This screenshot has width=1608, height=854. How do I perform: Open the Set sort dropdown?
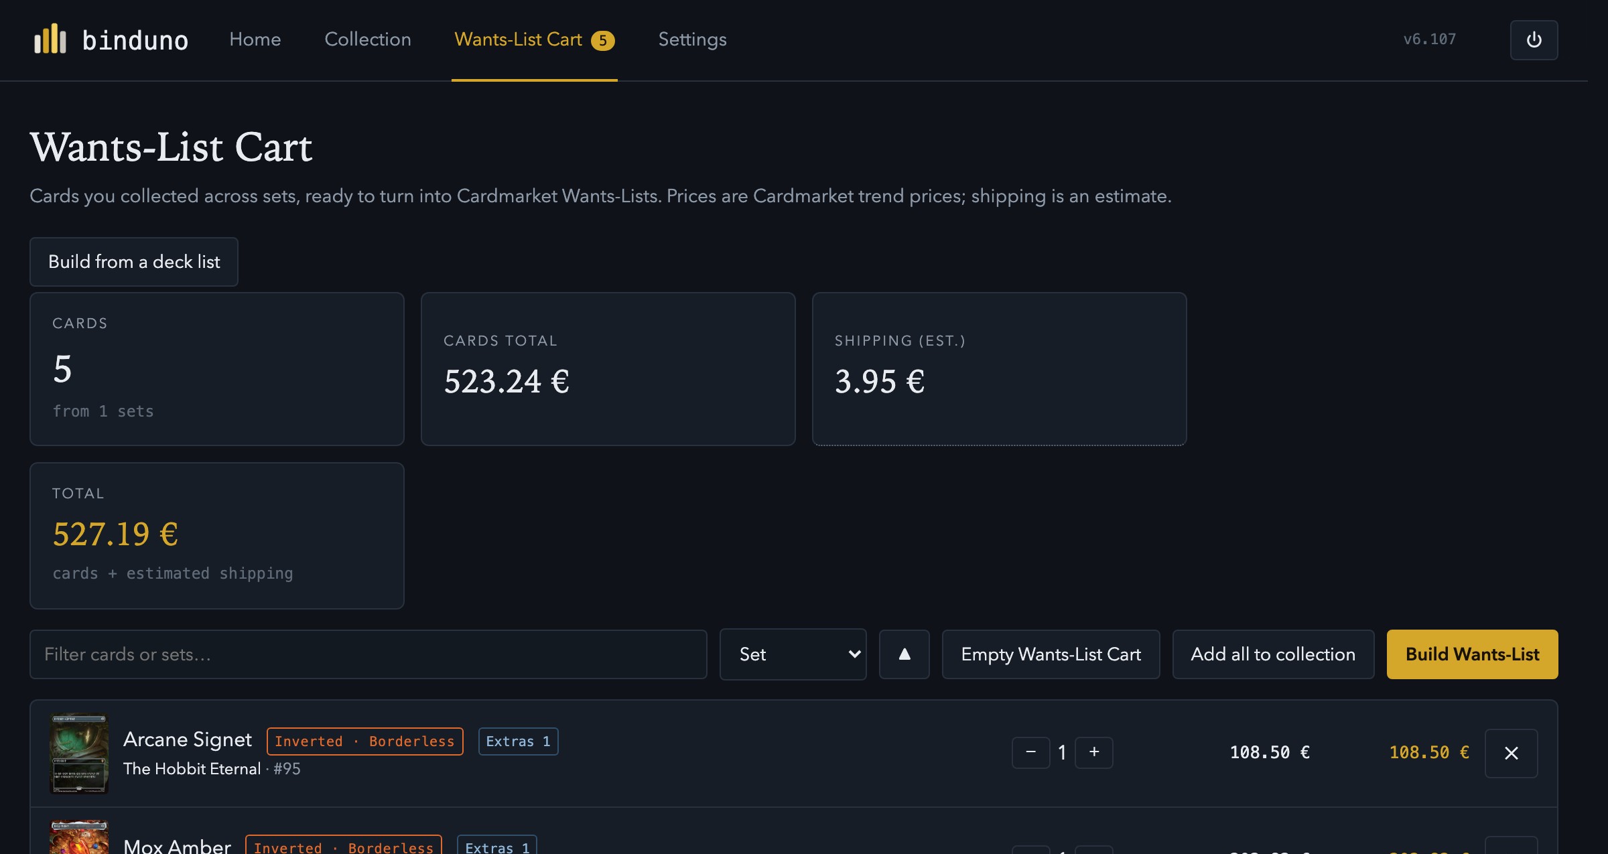793,654
